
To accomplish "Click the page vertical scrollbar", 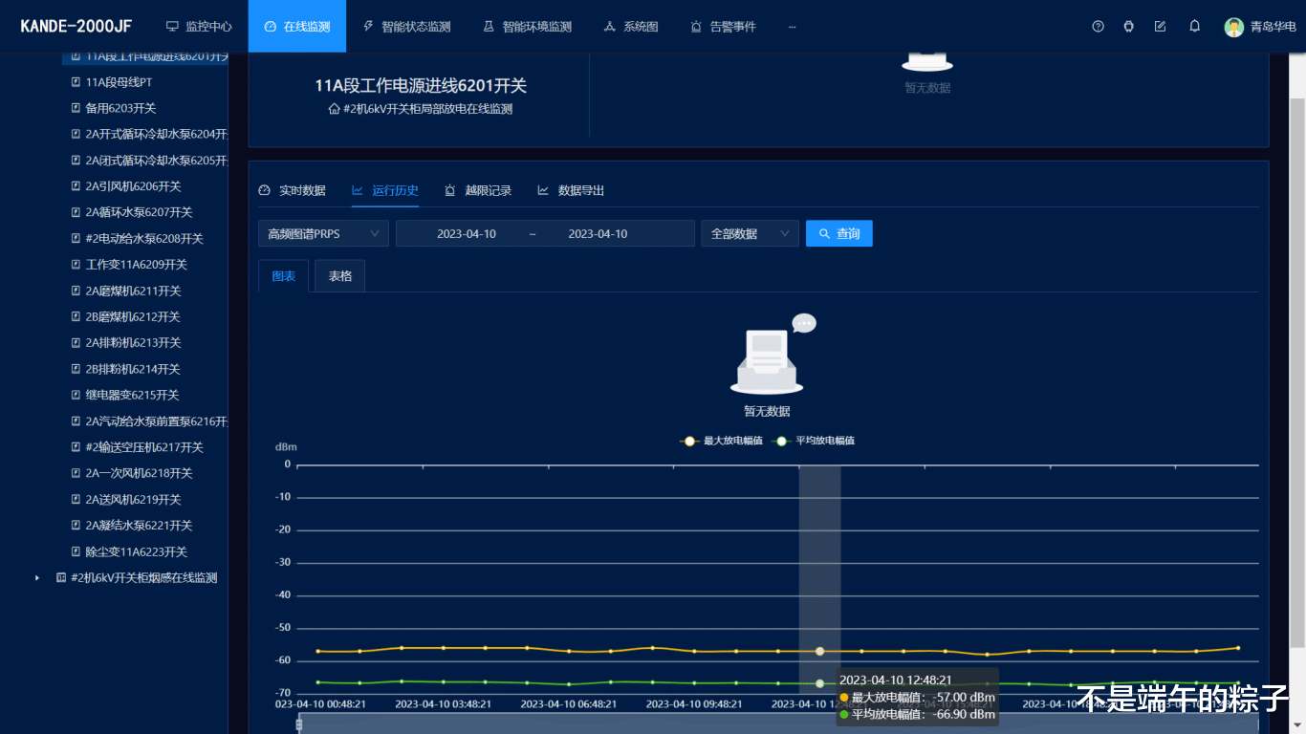I will (1297, 373).
